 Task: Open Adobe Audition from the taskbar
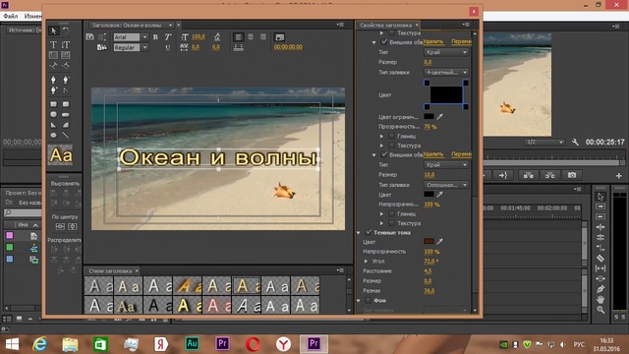click(x=192, y=343)
